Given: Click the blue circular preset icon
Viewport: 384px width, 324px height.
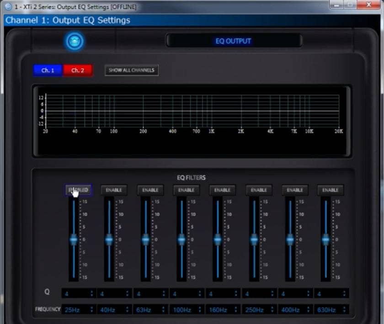Looking at the screenshot, I should coord(75,42).
